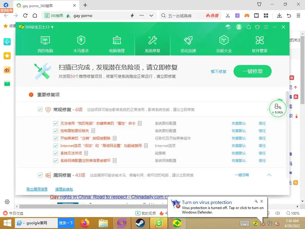Click 搜索一下 taskbar search button
This screenshot has width=305, height=229.
click(66, 223)
